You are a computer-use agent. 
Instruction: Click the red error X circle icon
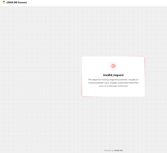coord(113,66)
